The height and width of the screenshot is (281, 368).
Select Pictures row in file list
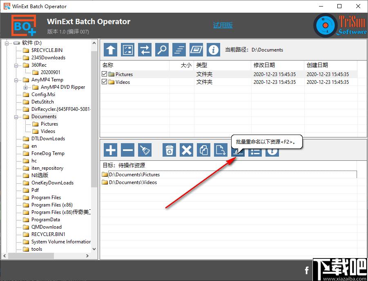[229, 74]
